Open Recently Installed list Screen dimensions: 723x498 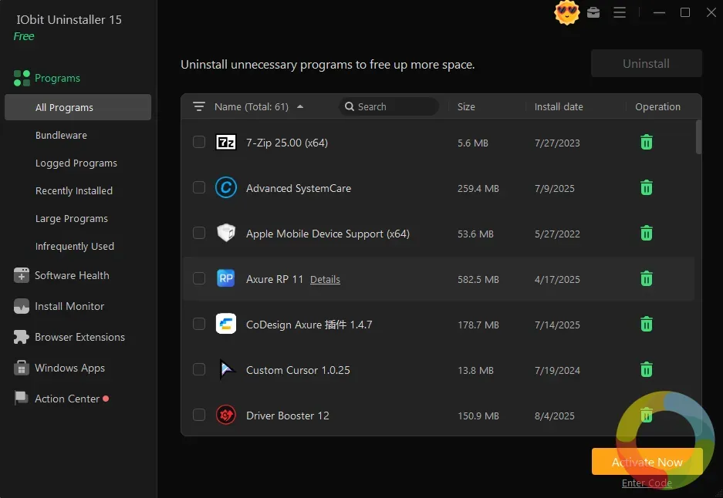(74, 190)
